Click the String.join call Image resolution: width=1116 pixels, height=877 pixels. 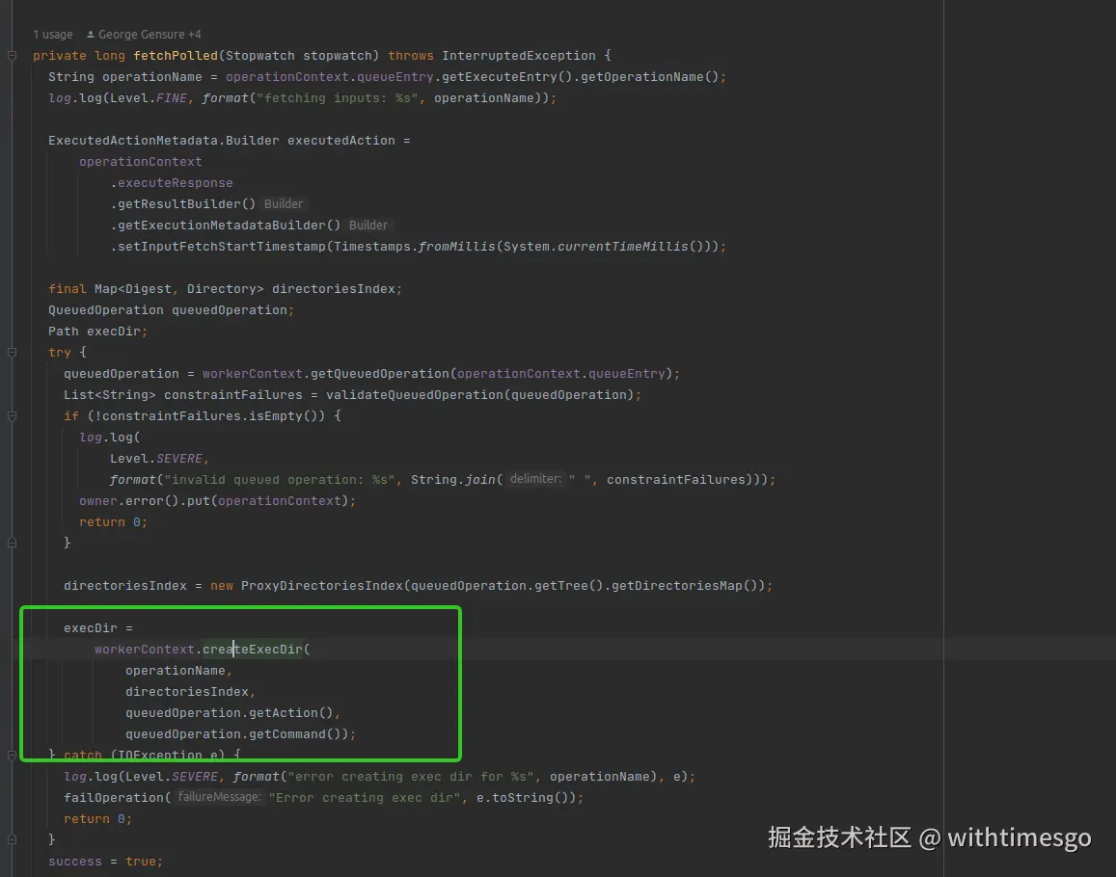point(452,480)
